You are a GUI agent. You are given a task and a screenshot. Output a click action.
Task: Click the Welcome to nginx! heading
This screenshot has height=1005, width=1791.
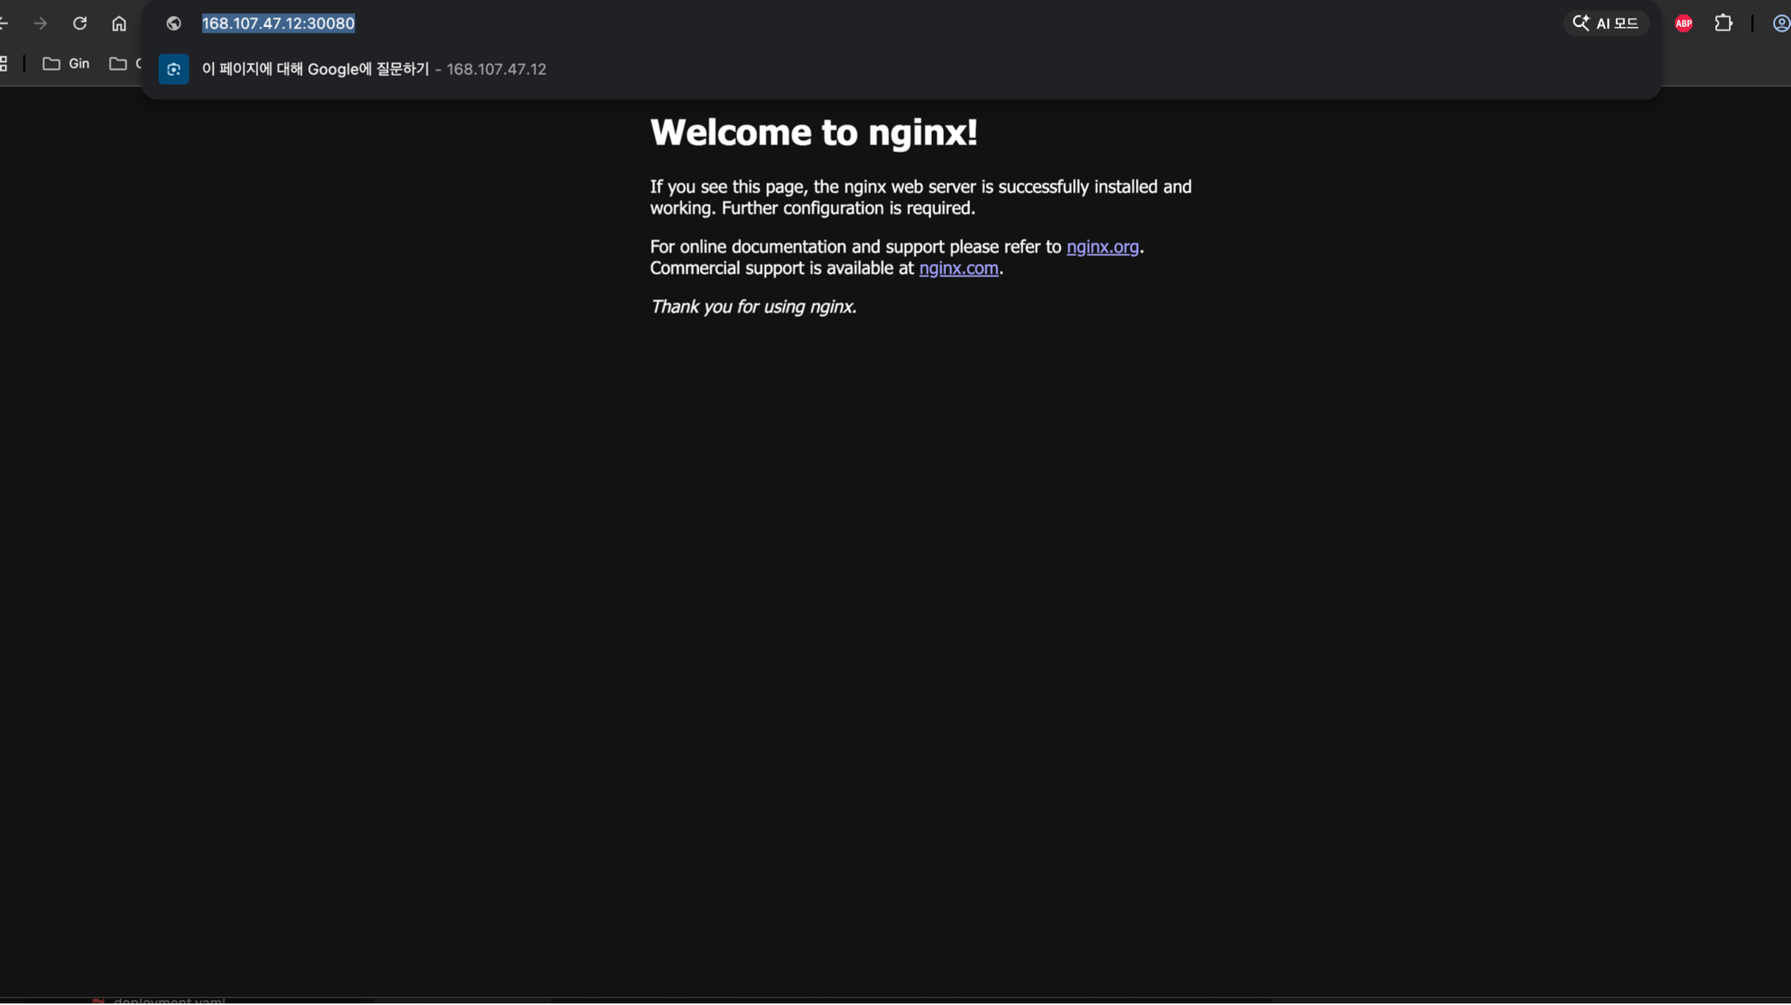(813, 133)
